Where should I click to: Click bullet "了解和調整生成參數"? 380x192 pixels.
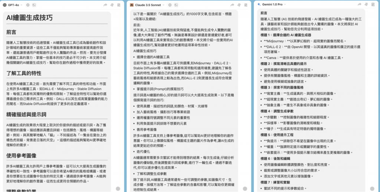(x=151, y=174)
